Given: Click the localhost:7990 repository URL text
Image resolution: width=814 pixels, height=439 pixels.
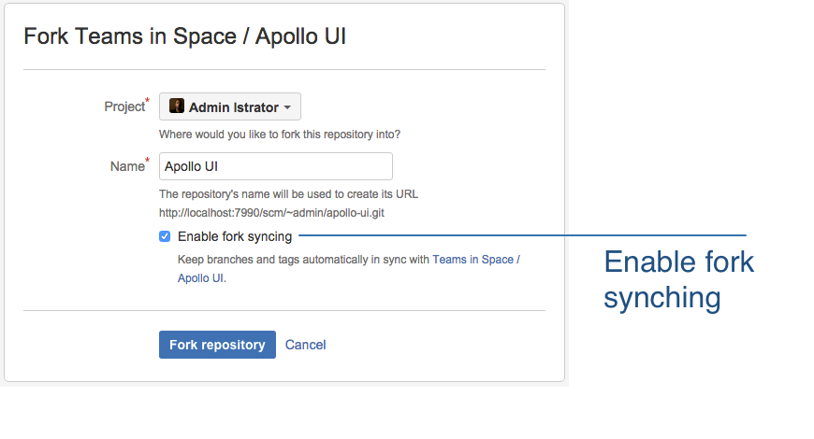Looking at the screenshot, I should click(271, 213).
